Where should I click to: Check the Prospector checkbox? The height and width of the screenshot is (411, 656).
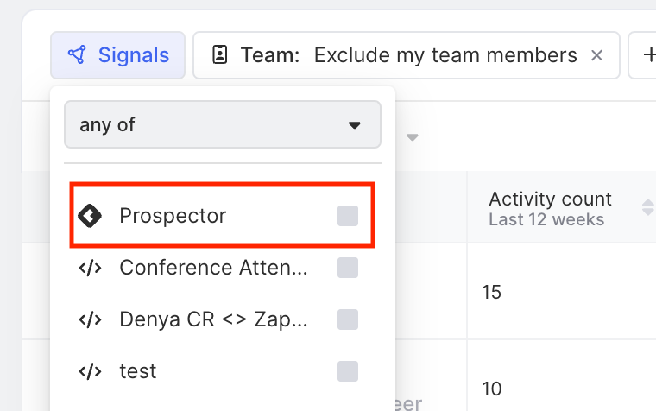347,216
